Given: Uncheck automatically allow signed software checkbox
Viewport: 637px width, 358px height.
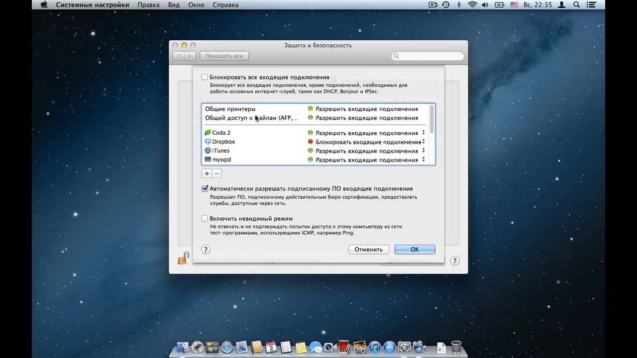Looking at the screenshot, I should 205,188.
